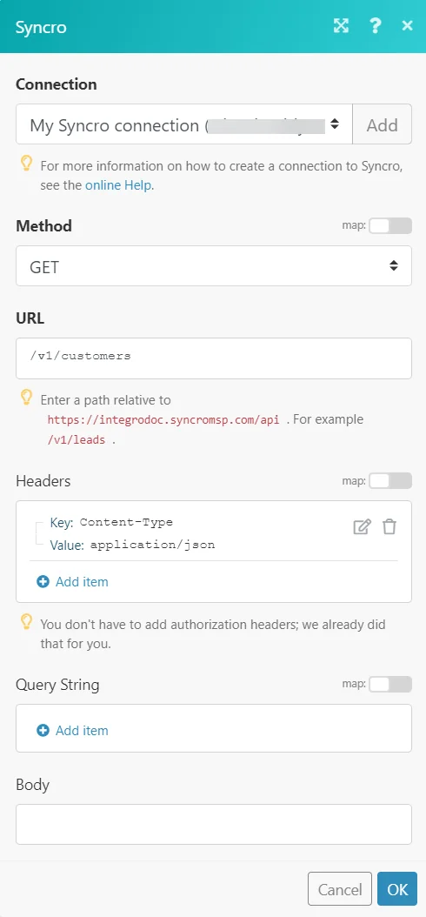Expand the Syncro dialog to fullscreen

coord(341,25)
